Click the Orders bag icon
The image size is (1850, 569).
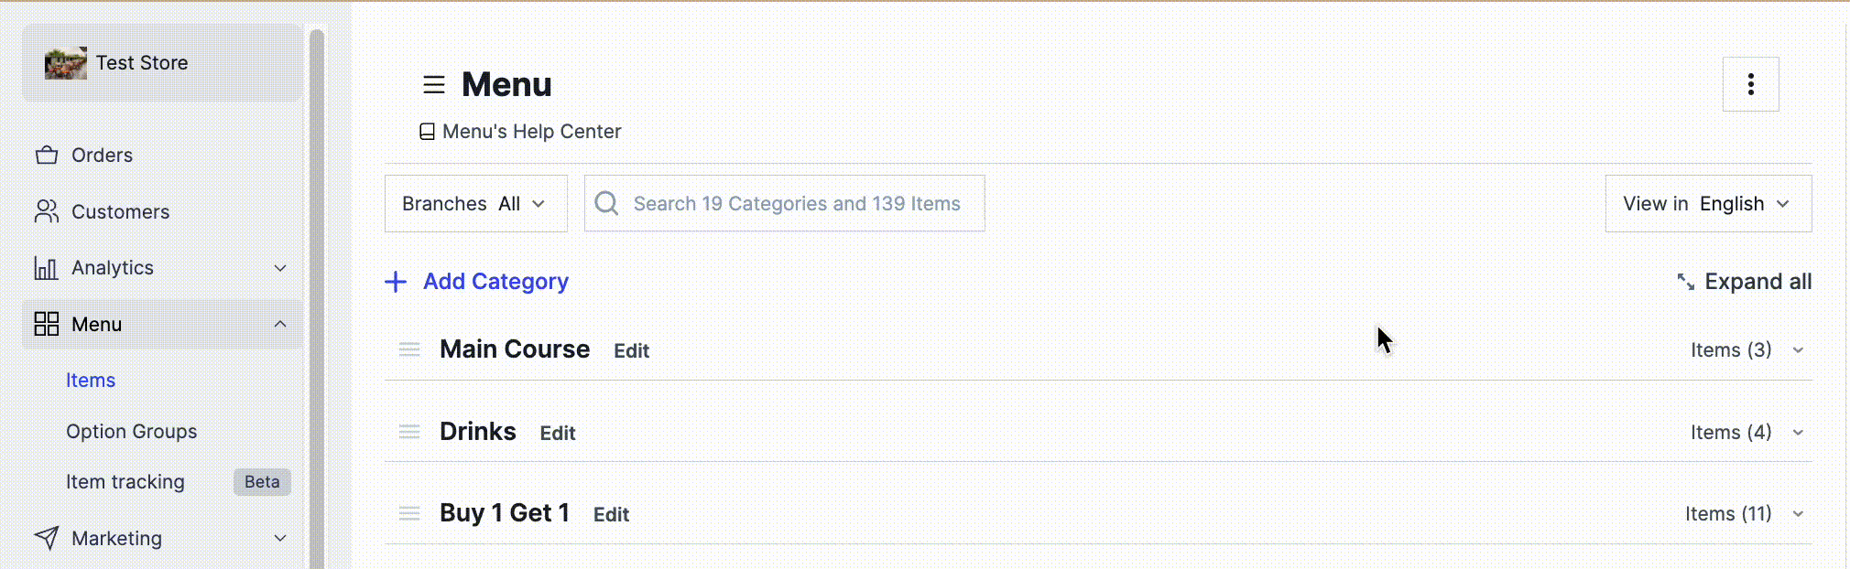[47, 155]
